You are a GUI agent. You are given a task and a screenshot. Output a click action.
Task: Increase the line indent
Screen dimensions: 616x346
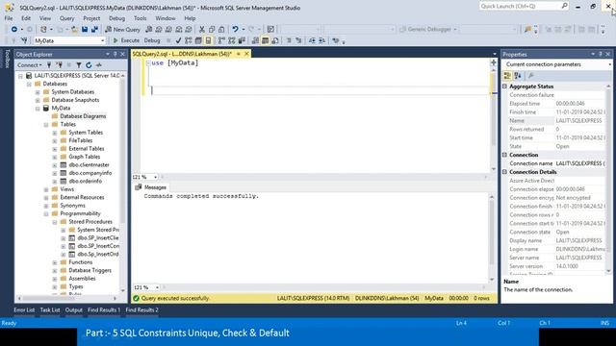[x=321, y=40]
